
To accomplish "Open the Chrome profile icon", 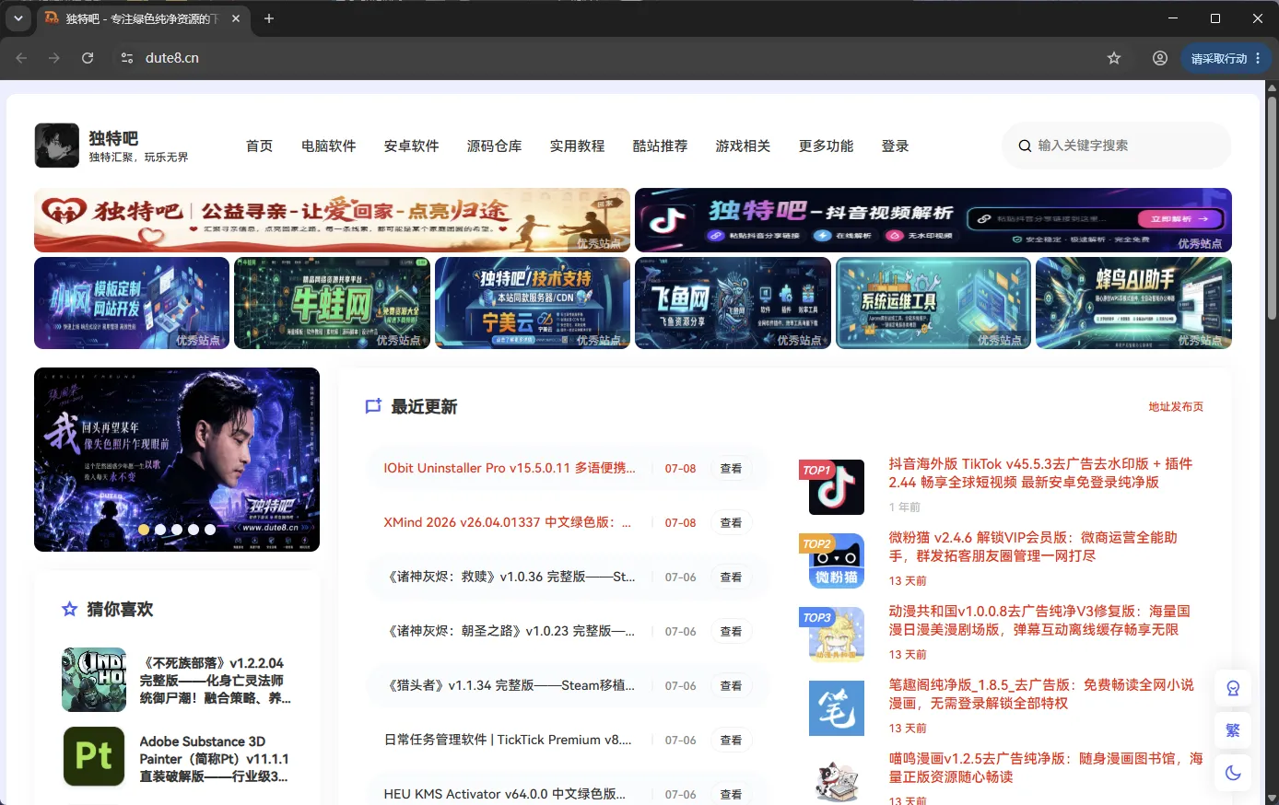I will pyautogui.click(x=1160, y=58).
